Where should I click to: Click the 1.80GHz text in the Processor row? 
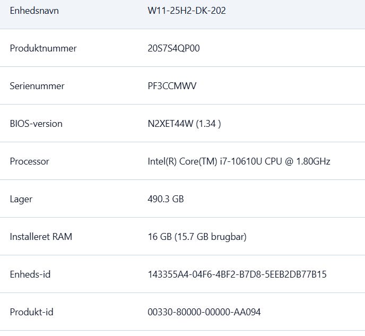click(314, 161)
